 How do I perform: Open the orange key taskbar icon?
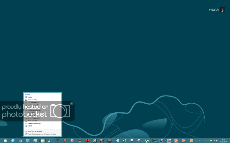point(191,140)
